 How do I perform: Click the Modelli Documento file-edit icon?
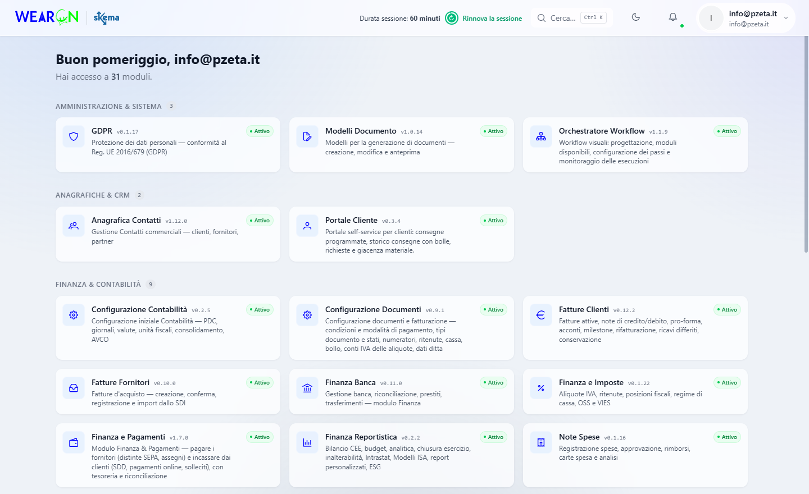tap(307, 136)
